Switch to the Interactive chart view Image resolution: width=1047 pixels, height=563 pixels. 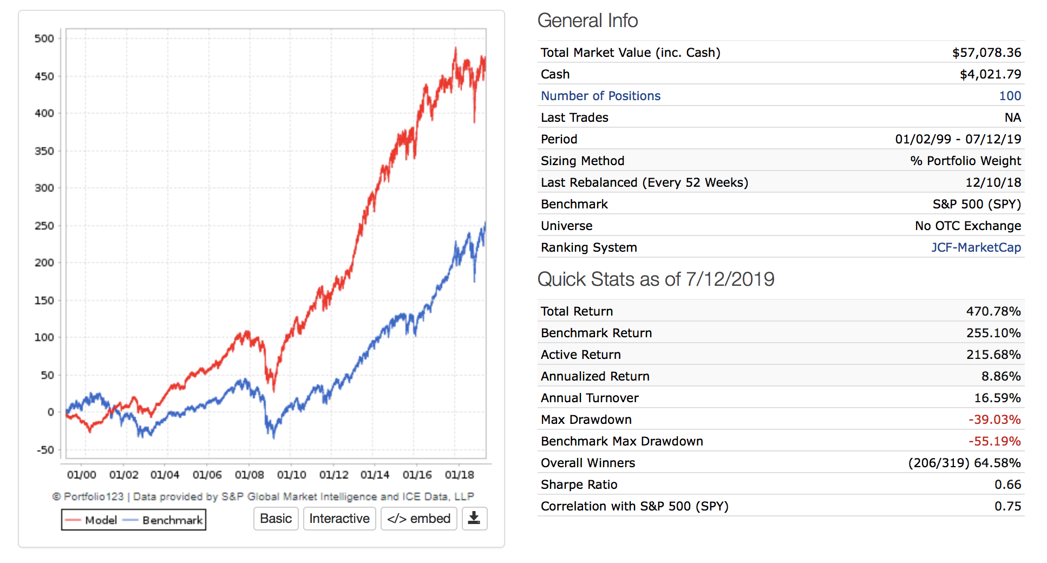[x=339, y=519]
